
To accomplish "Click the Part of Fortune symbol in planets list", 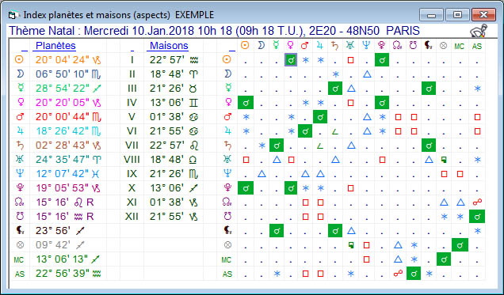I will [20, 245].
